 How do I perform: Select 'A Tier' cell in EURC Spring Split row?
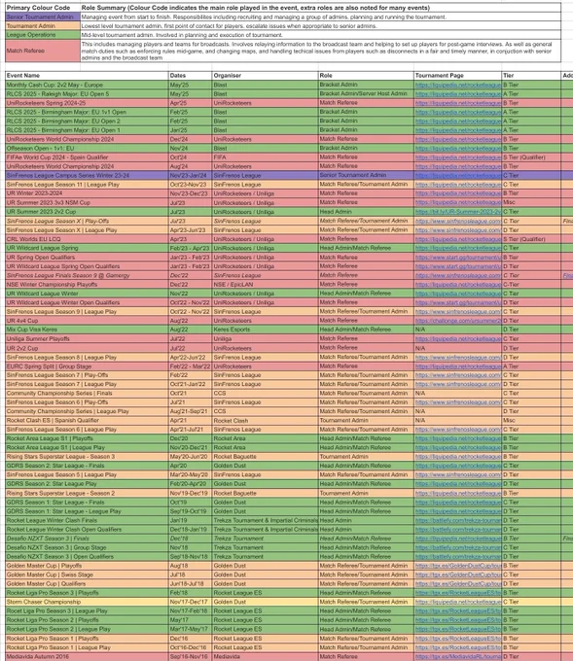(x=531, y=365)
